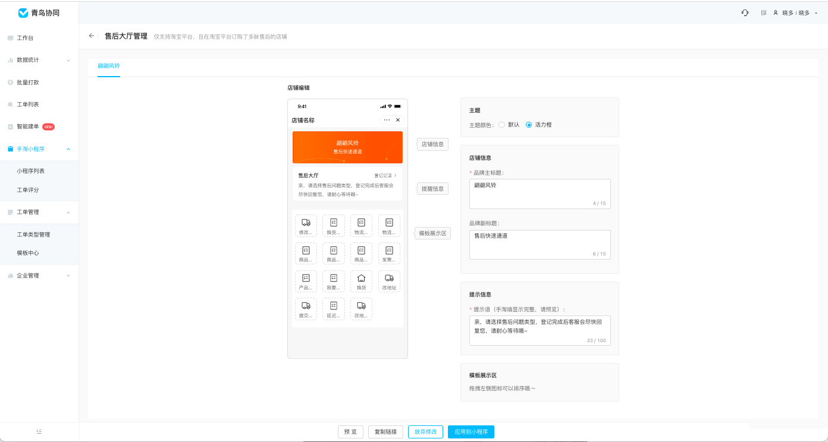Click the 复制链接 button

tap(386, 432)
